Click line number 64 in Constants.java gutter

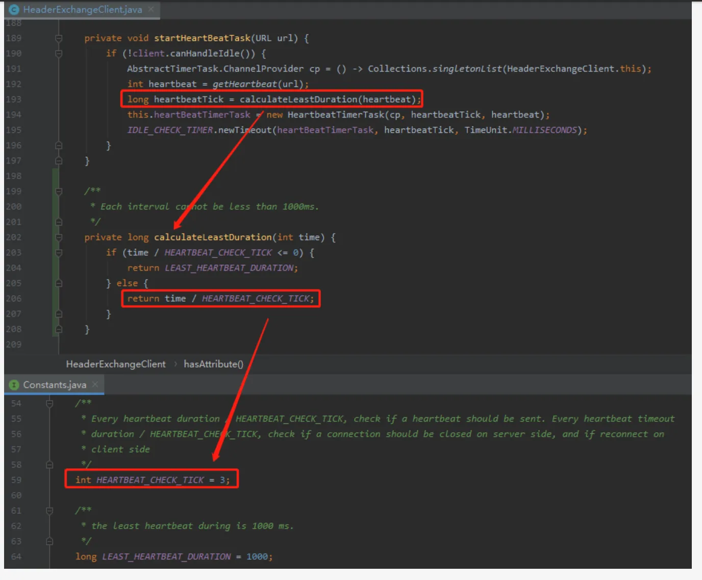[x=16, y=557]
